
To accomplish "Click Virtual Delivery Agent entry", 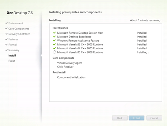I will [x=70, y=63].
